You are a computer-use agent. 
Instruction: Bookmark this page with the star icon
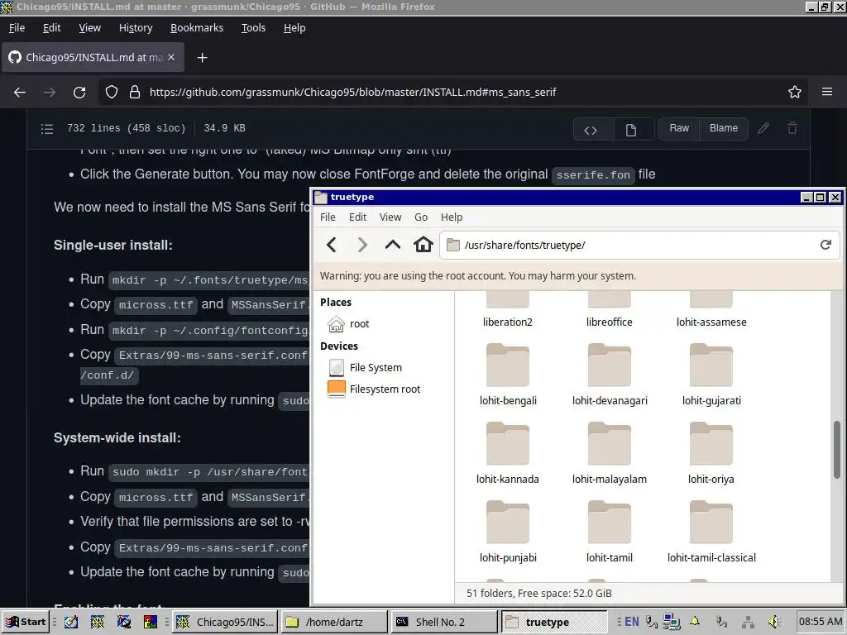point(795,93)
